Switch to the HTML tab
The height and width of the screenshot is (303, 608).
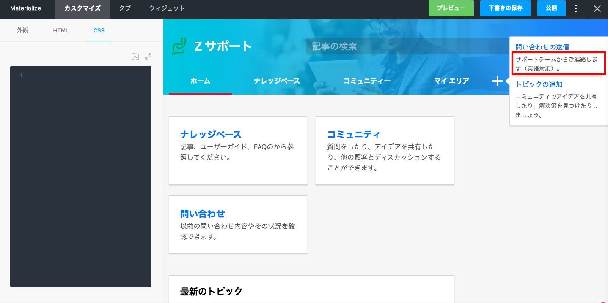pos(61,30)
